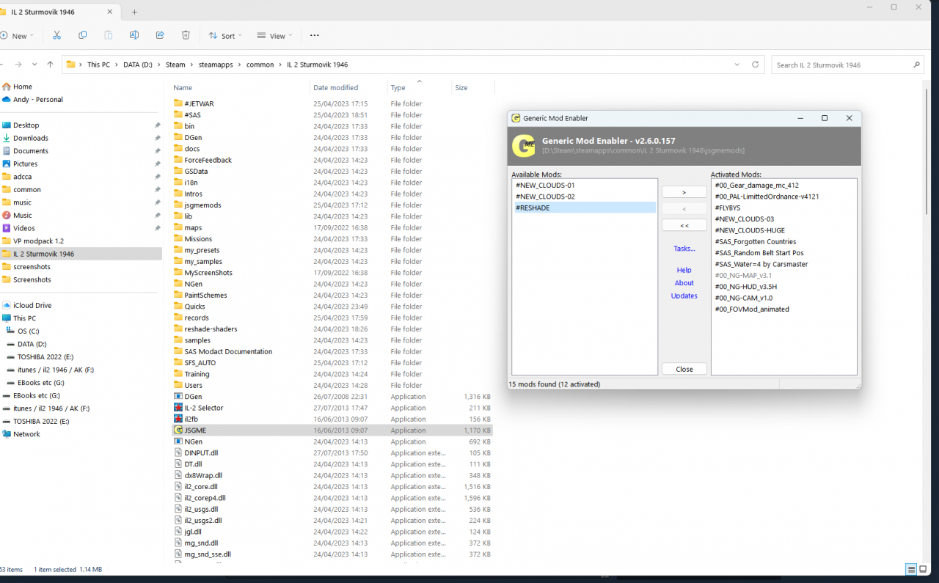The image size is (939, 583).
Task: Click the Close button in Mod Enabler
Action: click(x=684, y=369)
